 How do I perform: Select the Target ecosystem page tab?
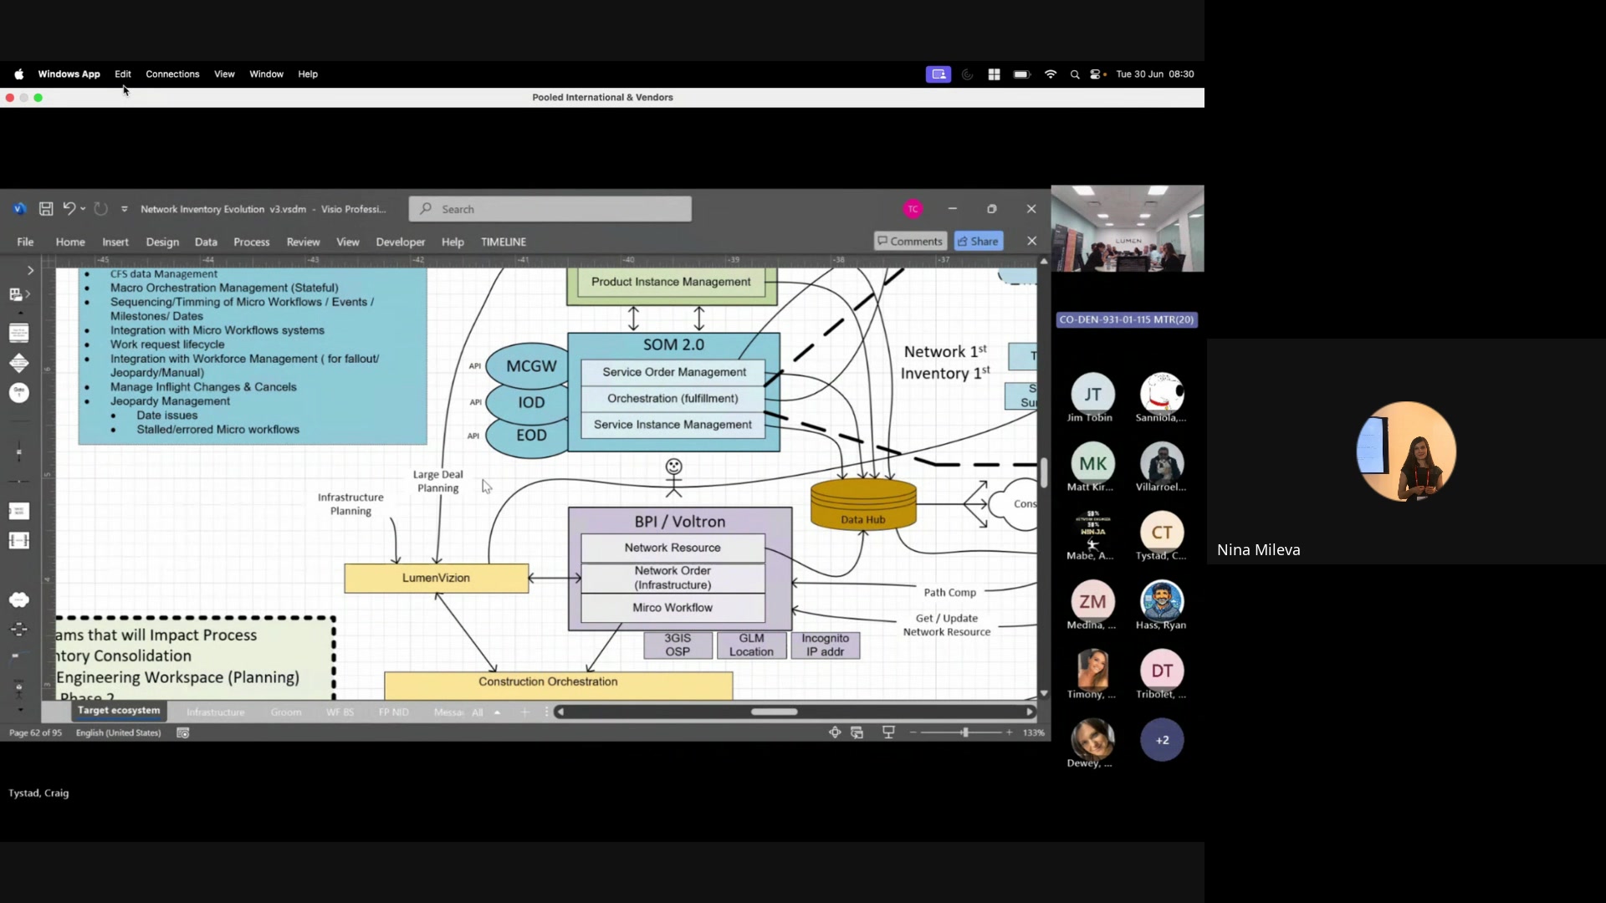point(119,711)
